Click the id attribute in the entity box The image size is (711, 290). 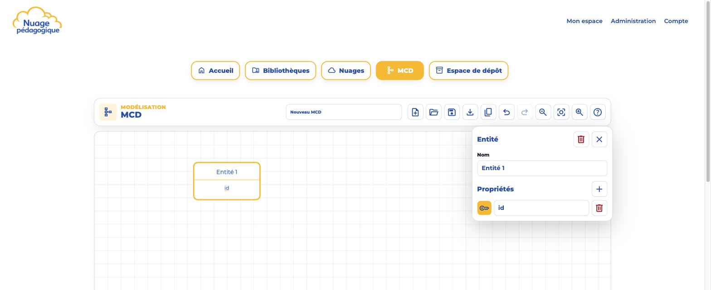click(x=227, y=188)
